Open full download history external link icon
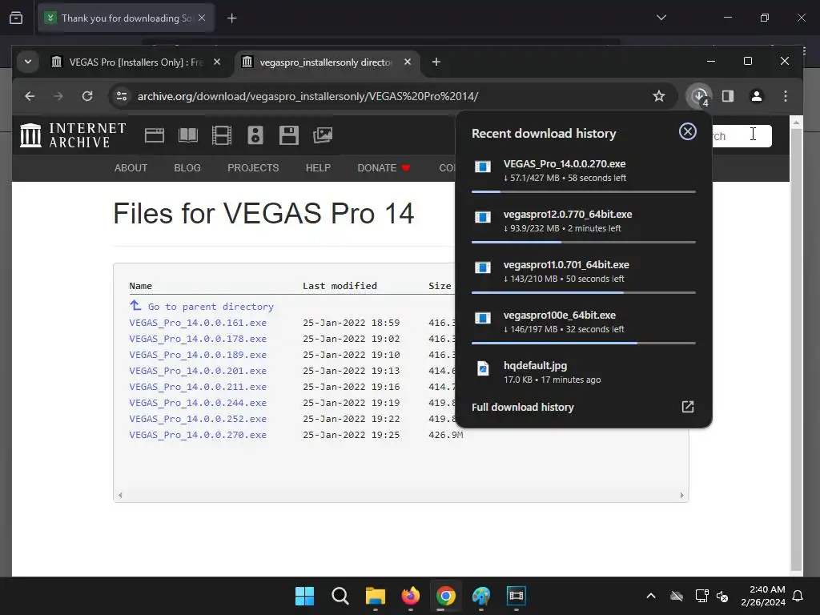Screen dimensions: 820x615 [x=688, y=407]
